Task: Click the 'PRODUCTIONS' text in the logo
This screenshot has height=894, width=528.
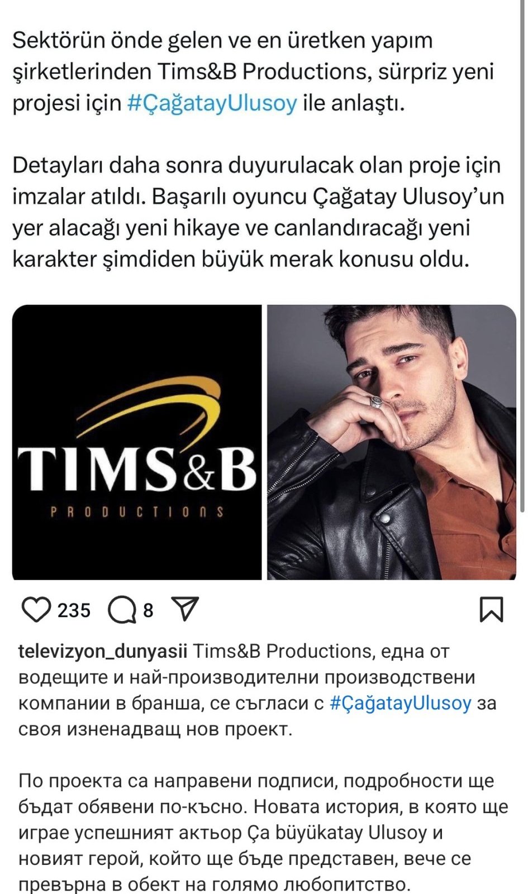Action: pos(137,511)
